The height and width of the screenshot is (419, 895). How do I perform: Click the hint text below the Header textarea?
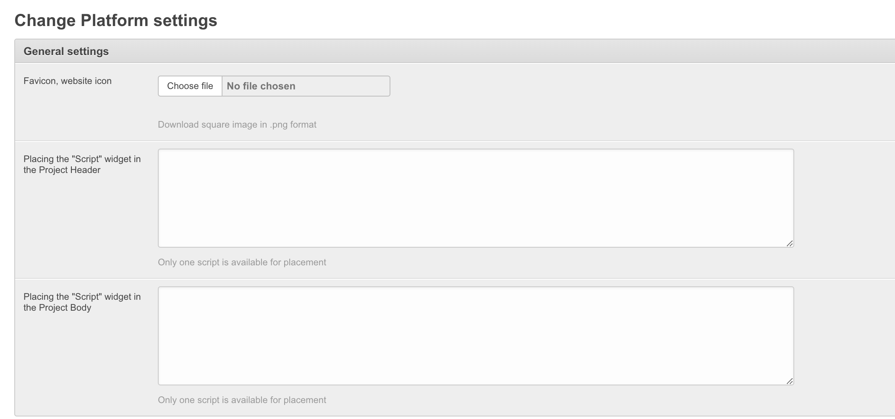[242, 262]
